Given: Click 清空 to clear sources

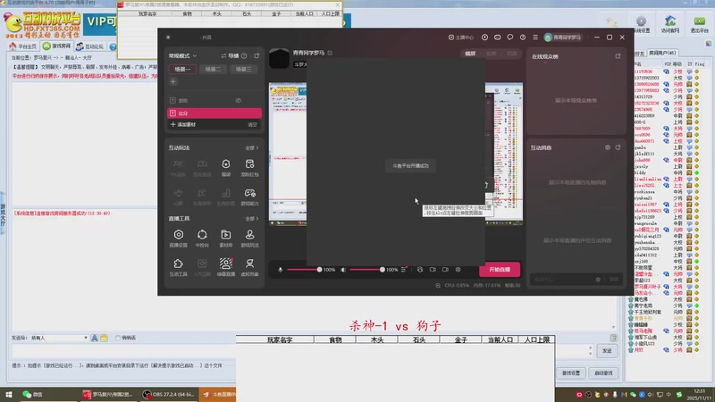Looking at the screenshot, I should 252,124.
